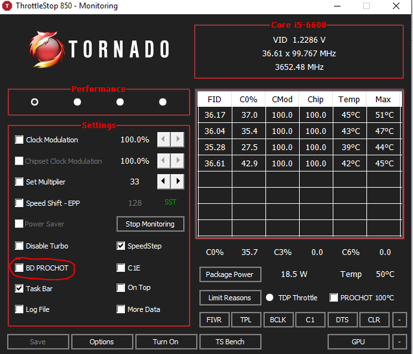Click the Package Power value 18.5 W
Screen dimensions: 413x354
coord(294,274)
